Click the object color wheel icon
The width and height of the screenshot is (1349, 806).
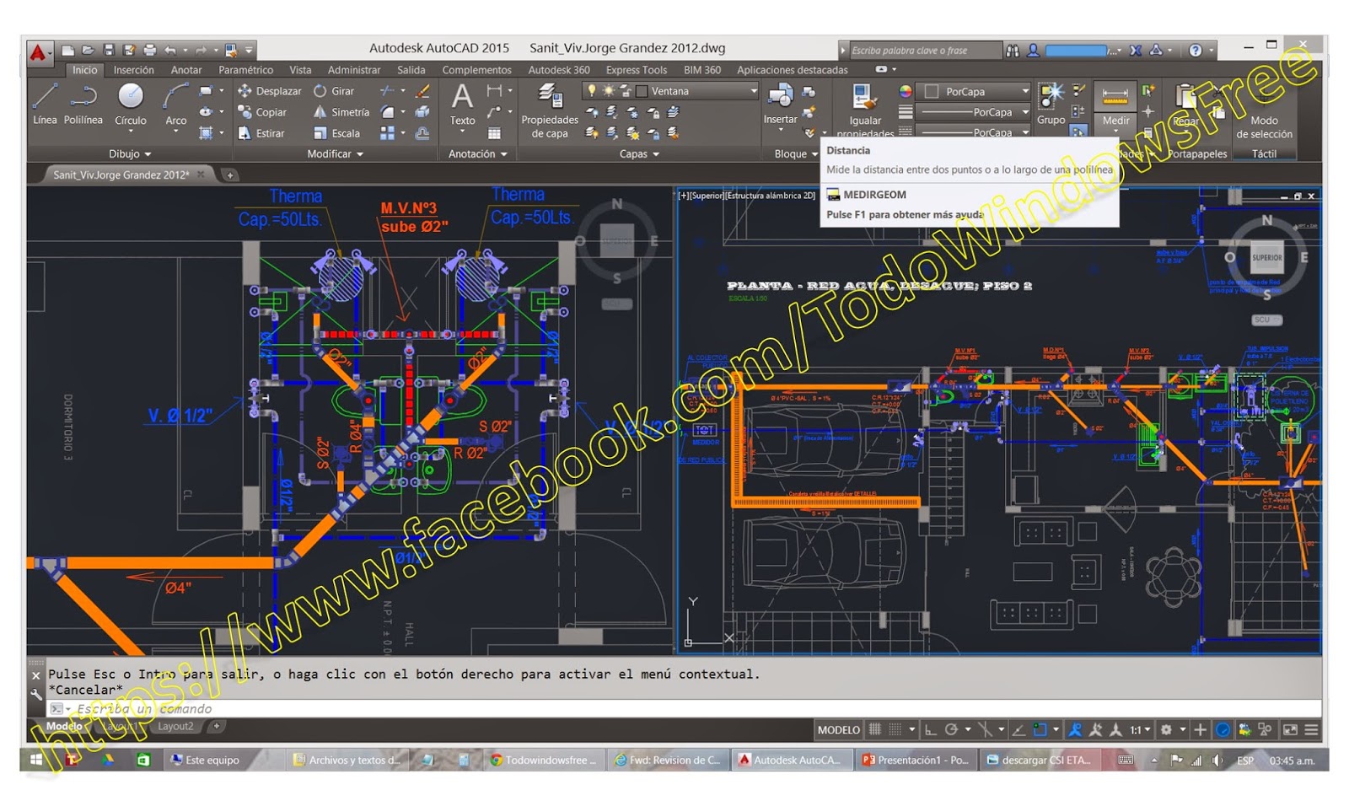tap(906, 91)
